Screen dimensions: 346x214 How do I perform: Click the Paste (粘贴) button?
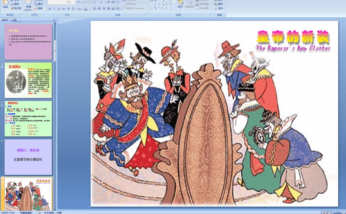(x=5, y=6)
